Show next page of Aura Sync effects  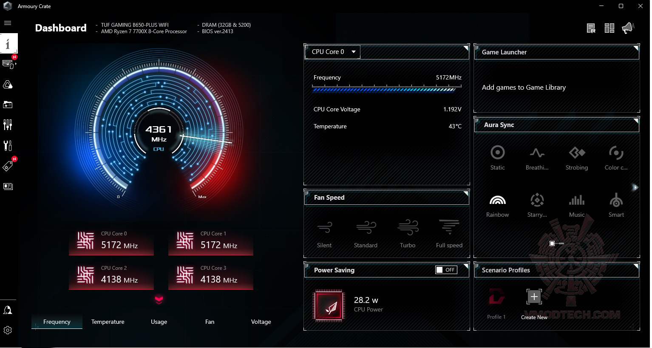(635, 187)
